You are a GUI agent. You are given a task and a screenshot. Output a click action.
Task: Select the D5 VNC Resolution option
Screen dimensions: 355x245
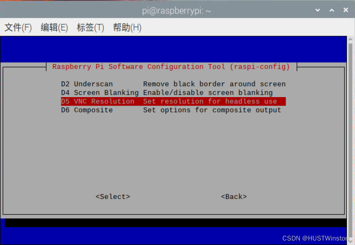tap(173, 101)
